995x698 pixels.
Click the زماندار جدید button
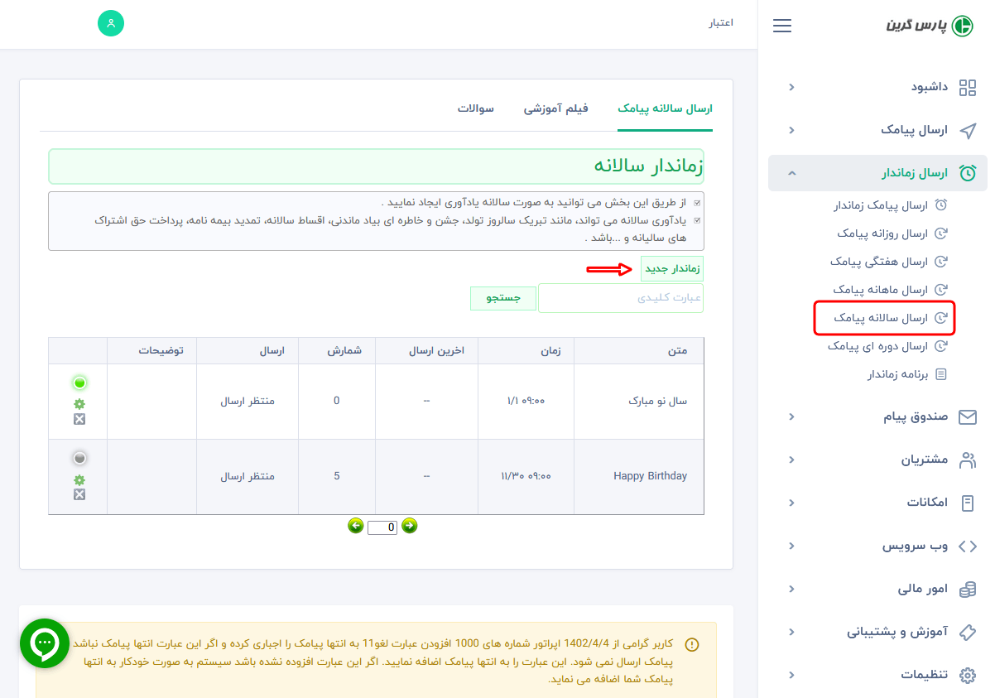(x=671, y=267)
